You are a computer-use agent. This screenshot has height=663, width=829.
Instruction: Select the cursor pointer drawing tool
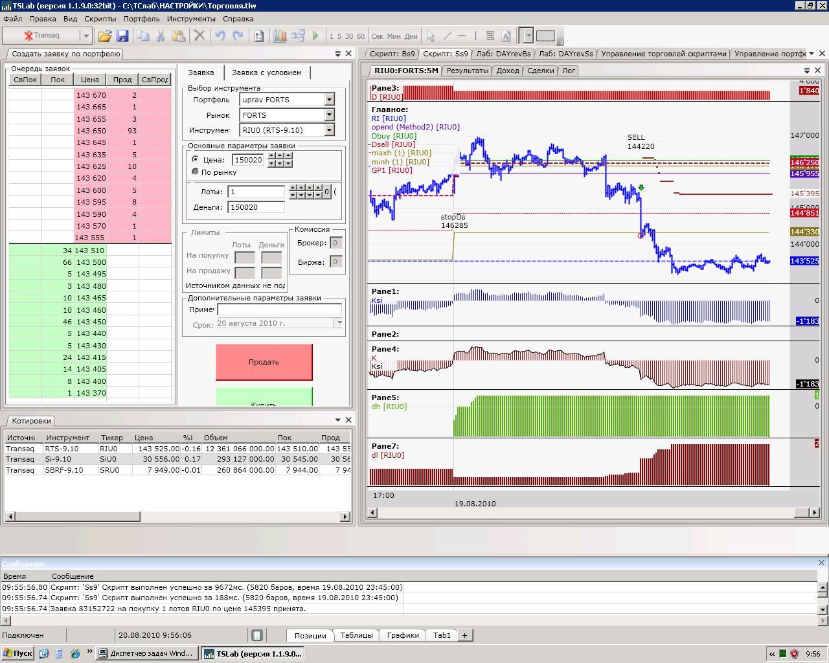pos(431,36)
